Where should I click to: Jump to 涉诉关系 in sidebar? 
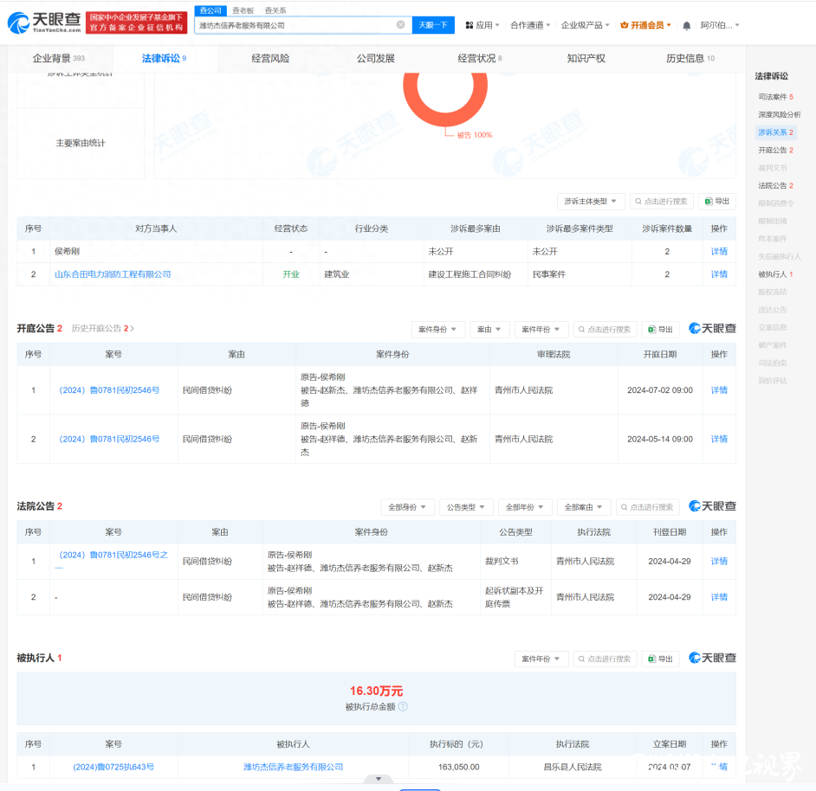(775, 132)
